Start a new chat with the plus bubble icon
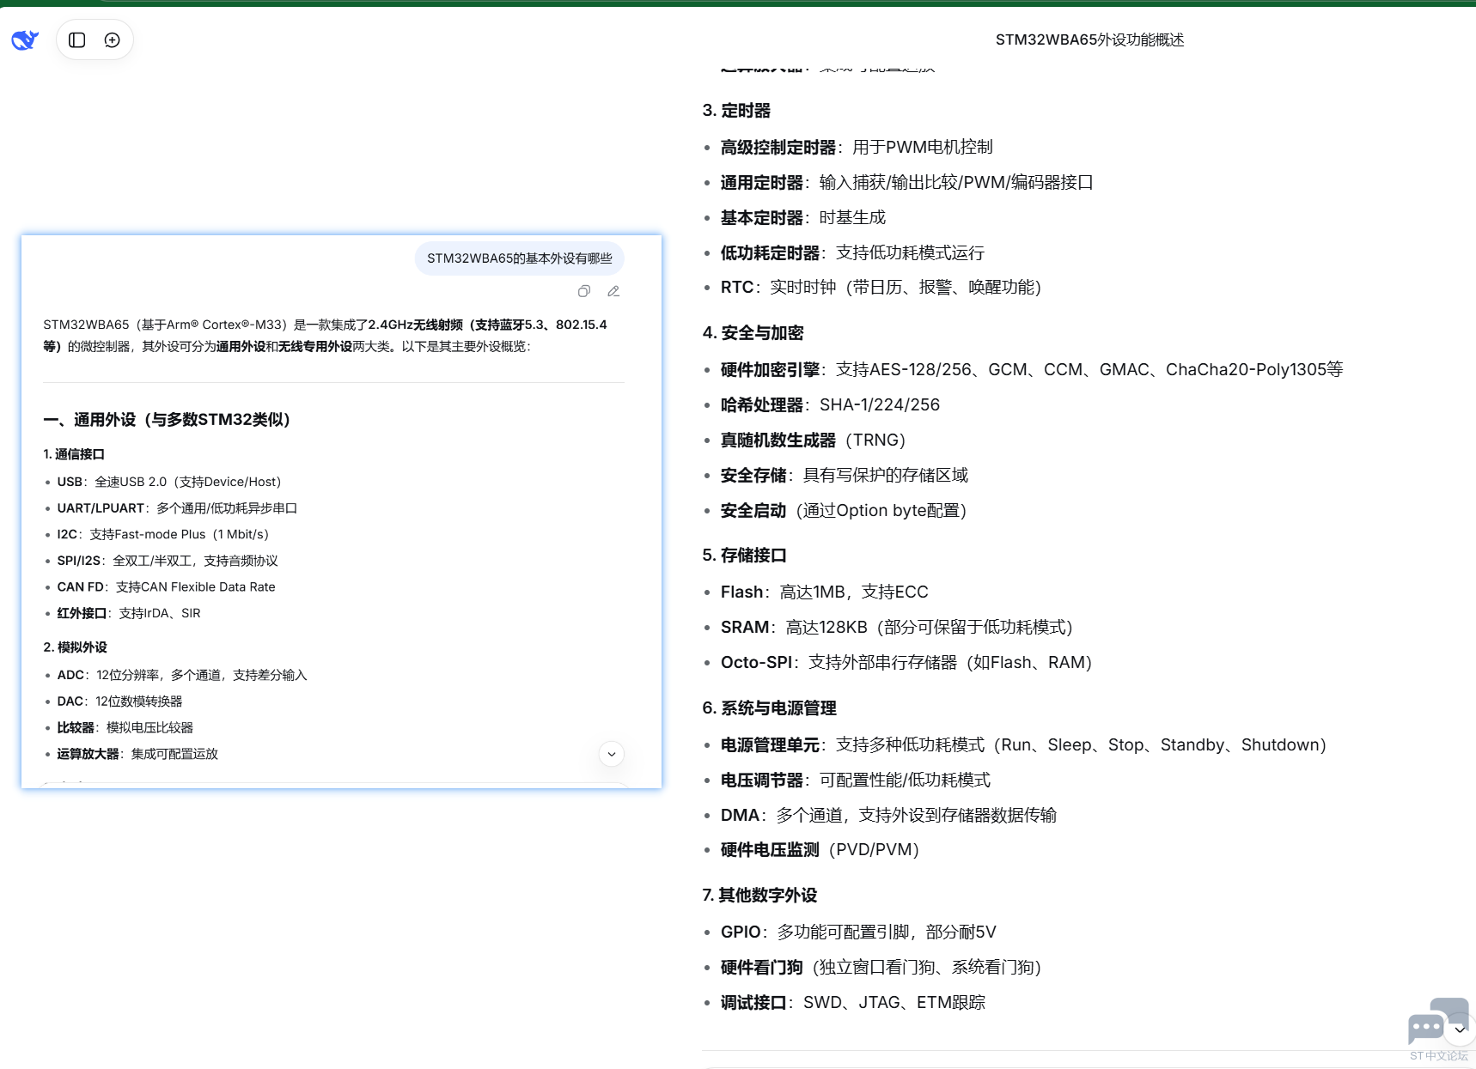1476x1069 pixels. pyautogui.click(x=113, y=39)
